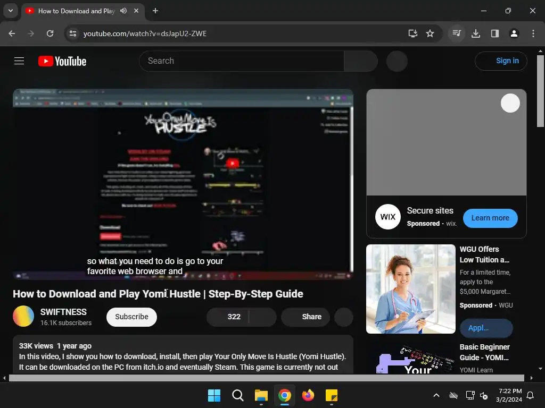This screenshot has height=408, width=545.
Task: Click the address bar URL
Action: (145, 33)
